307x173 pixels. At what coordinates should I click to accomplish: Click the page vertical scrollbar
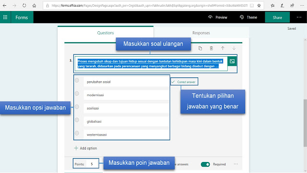pos(305,123)
